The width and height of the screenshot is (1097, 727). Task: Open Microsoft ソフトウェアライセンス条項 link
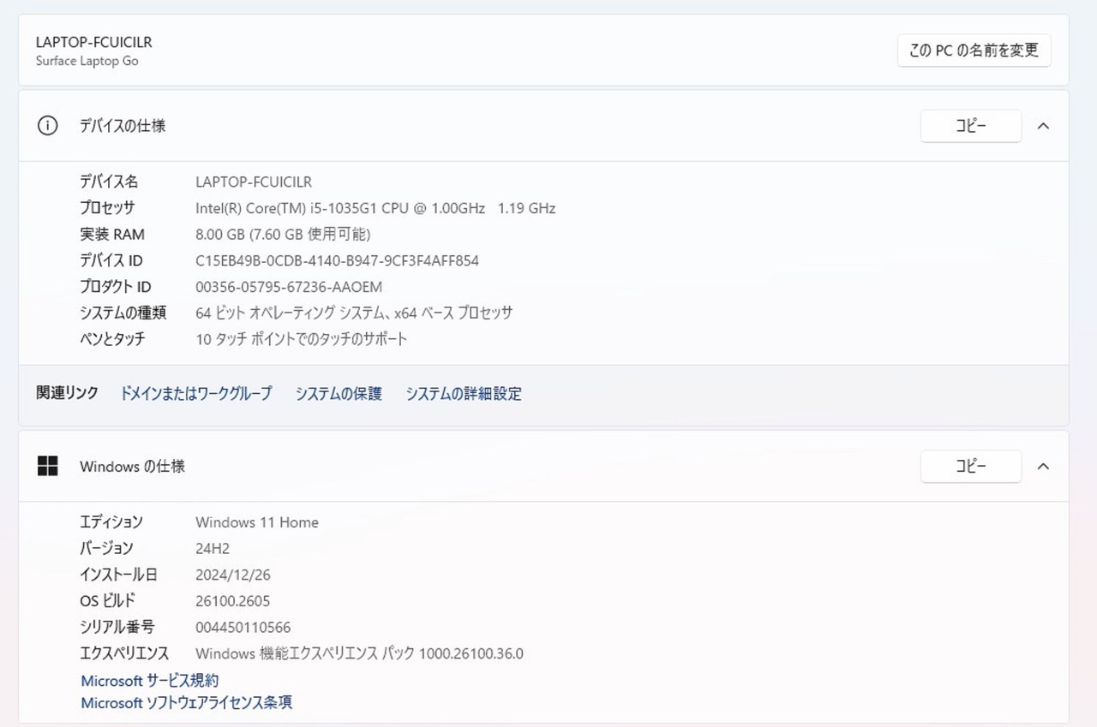pyautogui.click(x=187, y=703)
